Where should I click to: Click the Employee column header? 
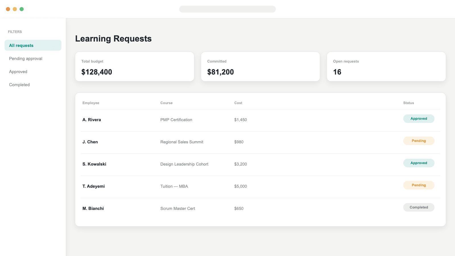[x=91, y=103]
